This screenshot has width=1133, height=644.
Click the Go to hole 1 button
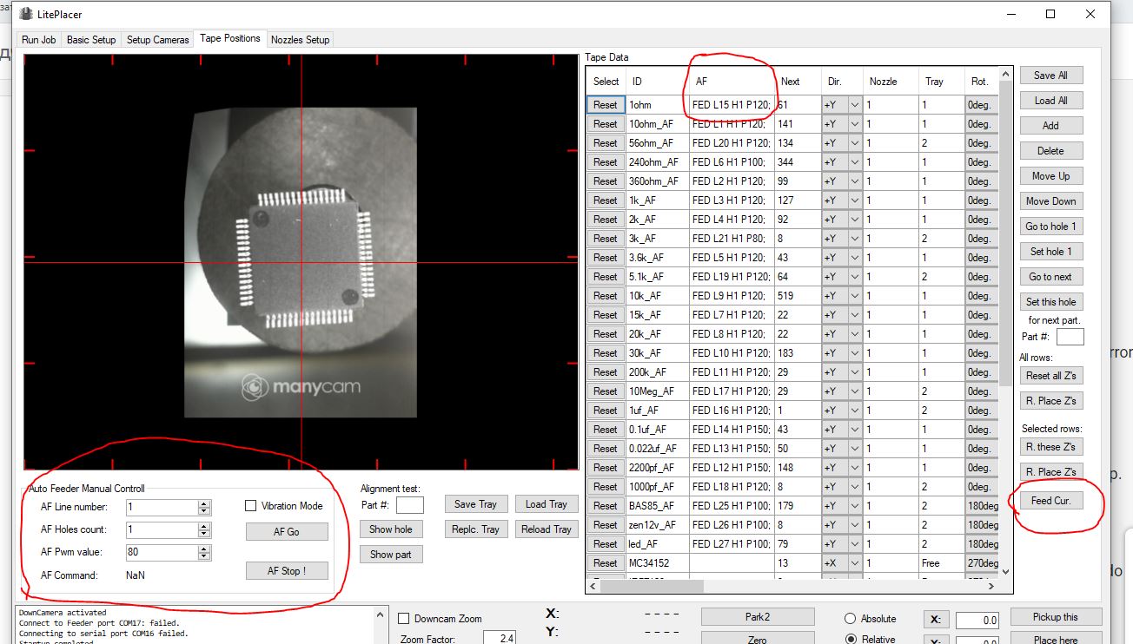tap(1051, 227)
